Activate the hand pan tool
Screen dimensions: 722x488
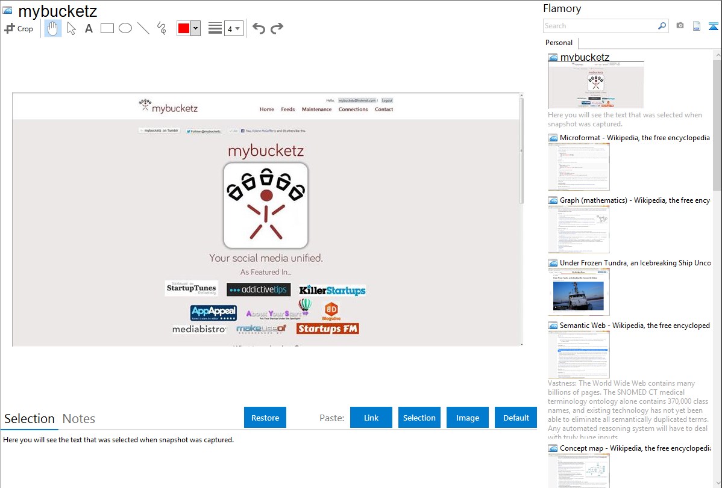[x=53, y=28]
